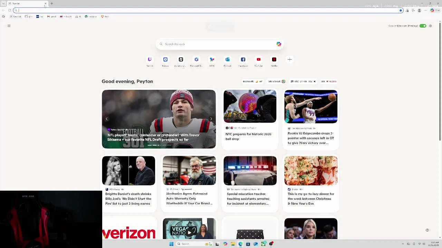Open File Explorer from the taskbar
Viewport: 442px width, 248px height.
click(233, 244)
